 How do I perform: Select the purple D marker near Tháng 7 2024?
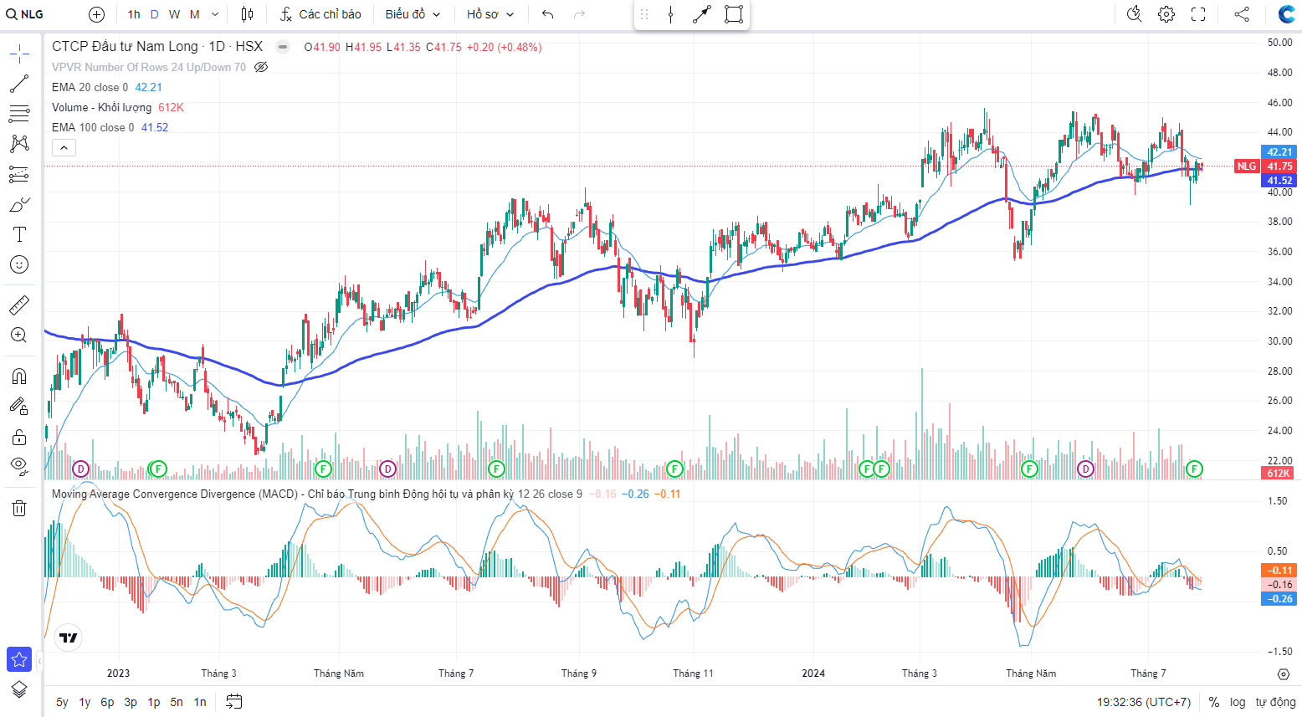(x=1085, y=469)
